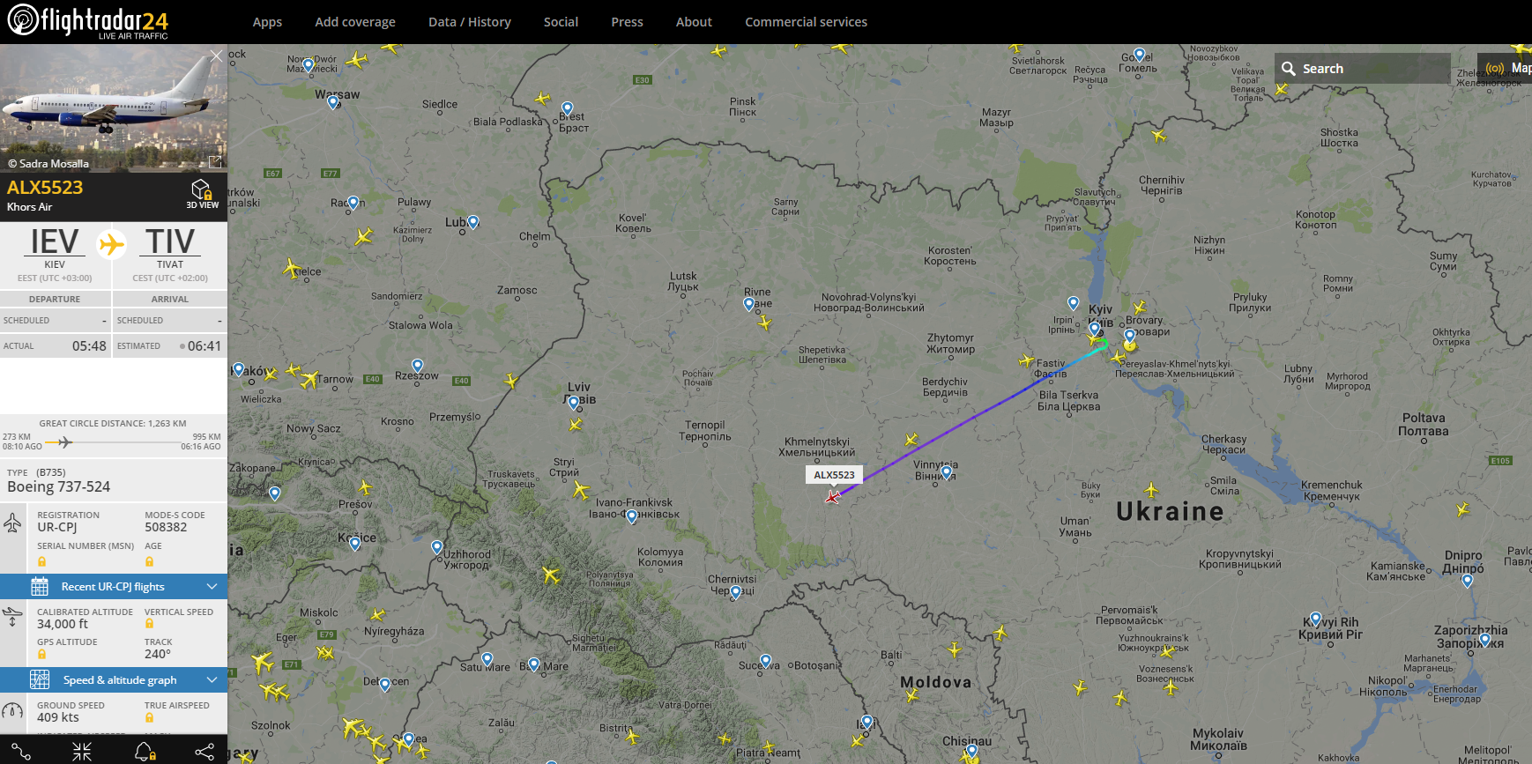Click the flight progress bar plane marker

[64, 442]
